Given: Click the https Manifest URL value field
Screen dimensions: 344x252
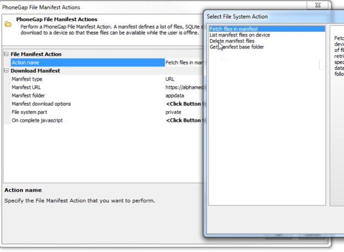Looking at the screenshot, I should point(184,87).
